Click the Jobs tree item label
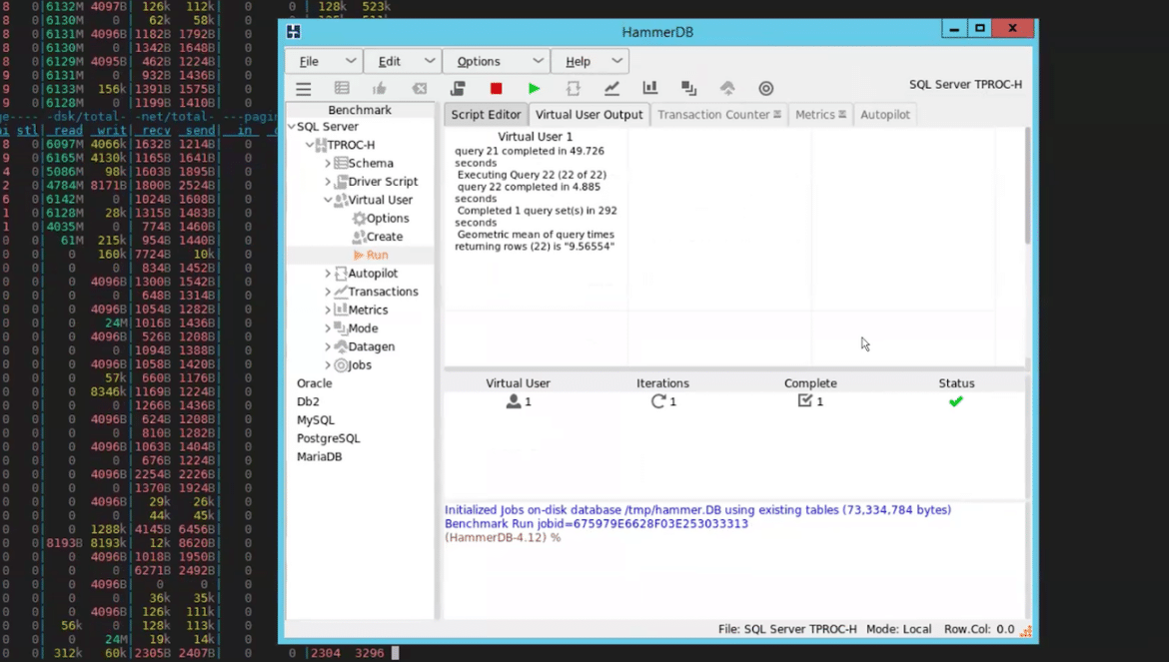This screenshot has width=1169, height=662. click(x=360, y=364)
